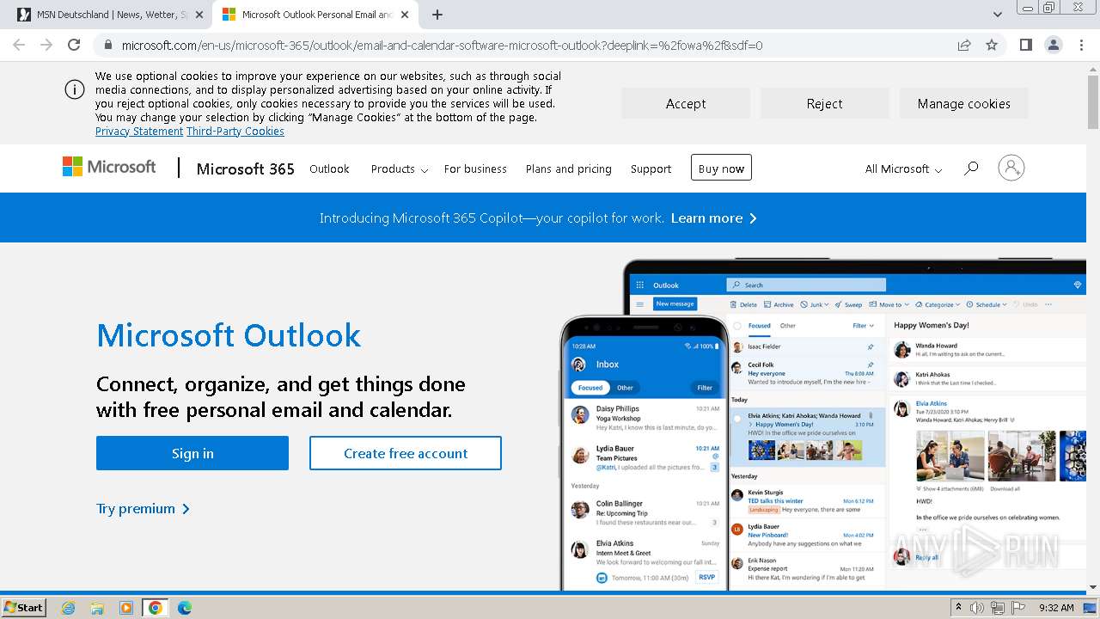The image size is (1100, 619).
Task: Open the browser side panel icon
Action: pyautogui.click(x=1025, y=45)
